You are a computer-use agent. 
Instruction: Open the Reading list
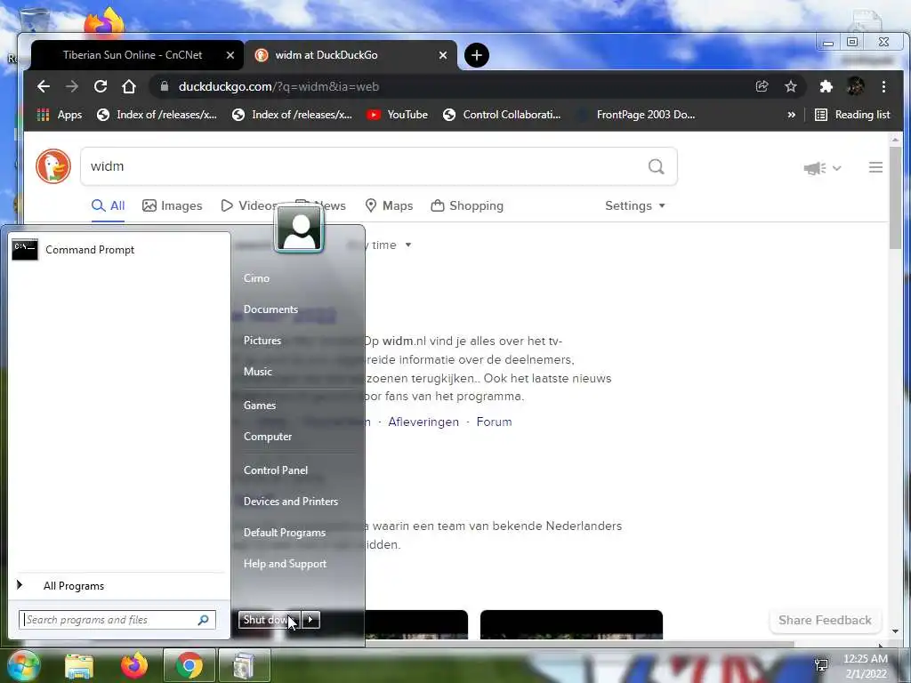coord(852,115)
